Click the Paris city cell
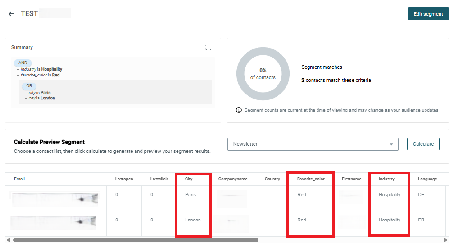 click(x=190, y=195)
